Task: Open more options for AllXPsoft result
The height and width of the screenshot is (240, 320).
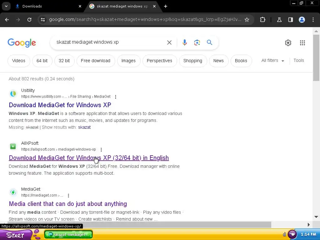Action: (101, 150)
